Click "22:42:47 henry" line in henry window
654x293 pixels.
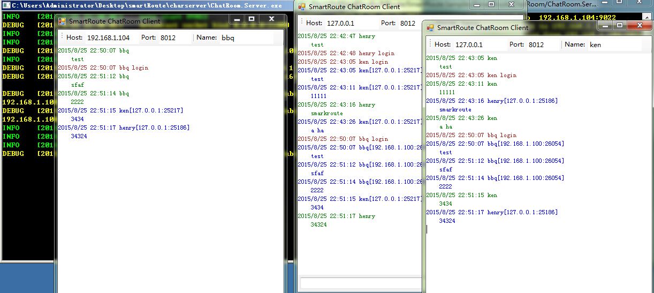[336, 36]
